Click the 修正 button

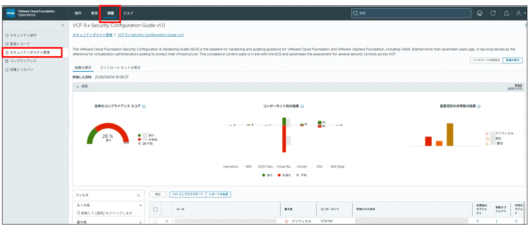click(158, 194)
